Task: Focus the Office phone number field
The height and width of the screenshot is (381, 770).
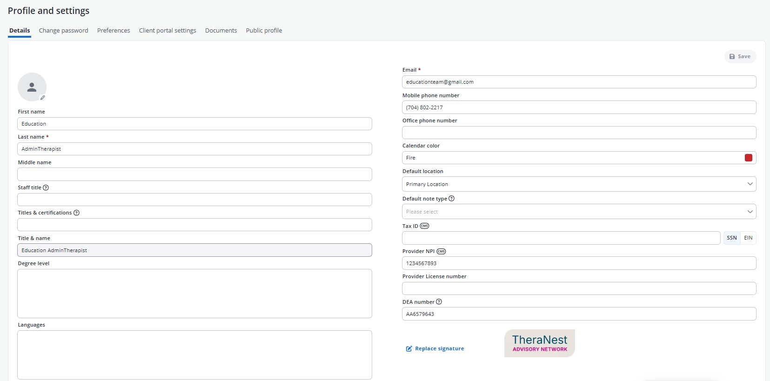Action: tap(579, 133)
